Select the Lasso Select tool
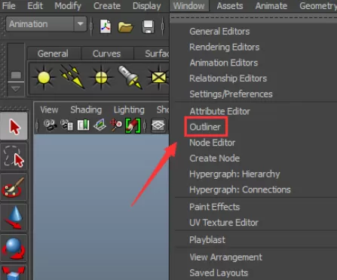 point(14,156)
